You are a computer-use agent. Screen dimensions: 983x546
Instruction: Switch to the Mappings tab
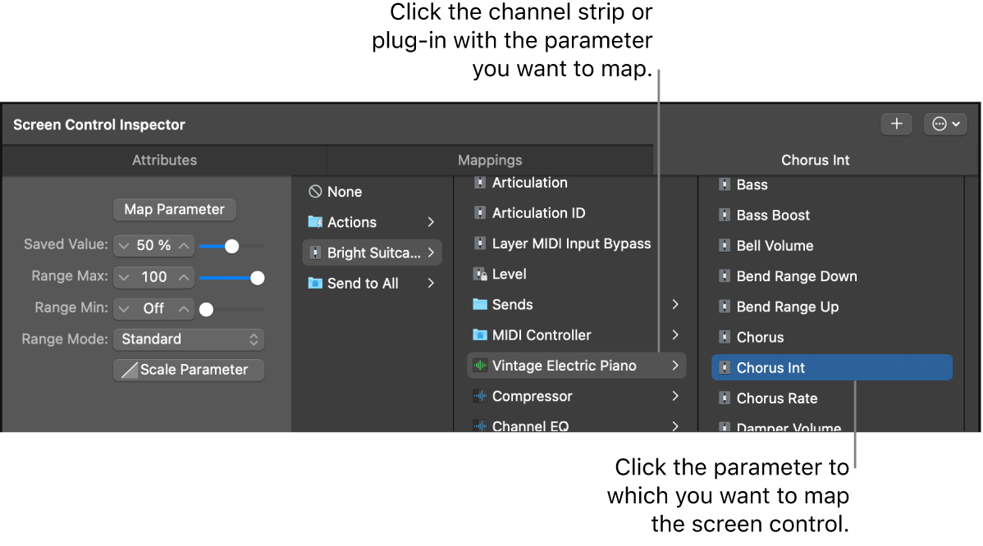click(x=490, y=160)
